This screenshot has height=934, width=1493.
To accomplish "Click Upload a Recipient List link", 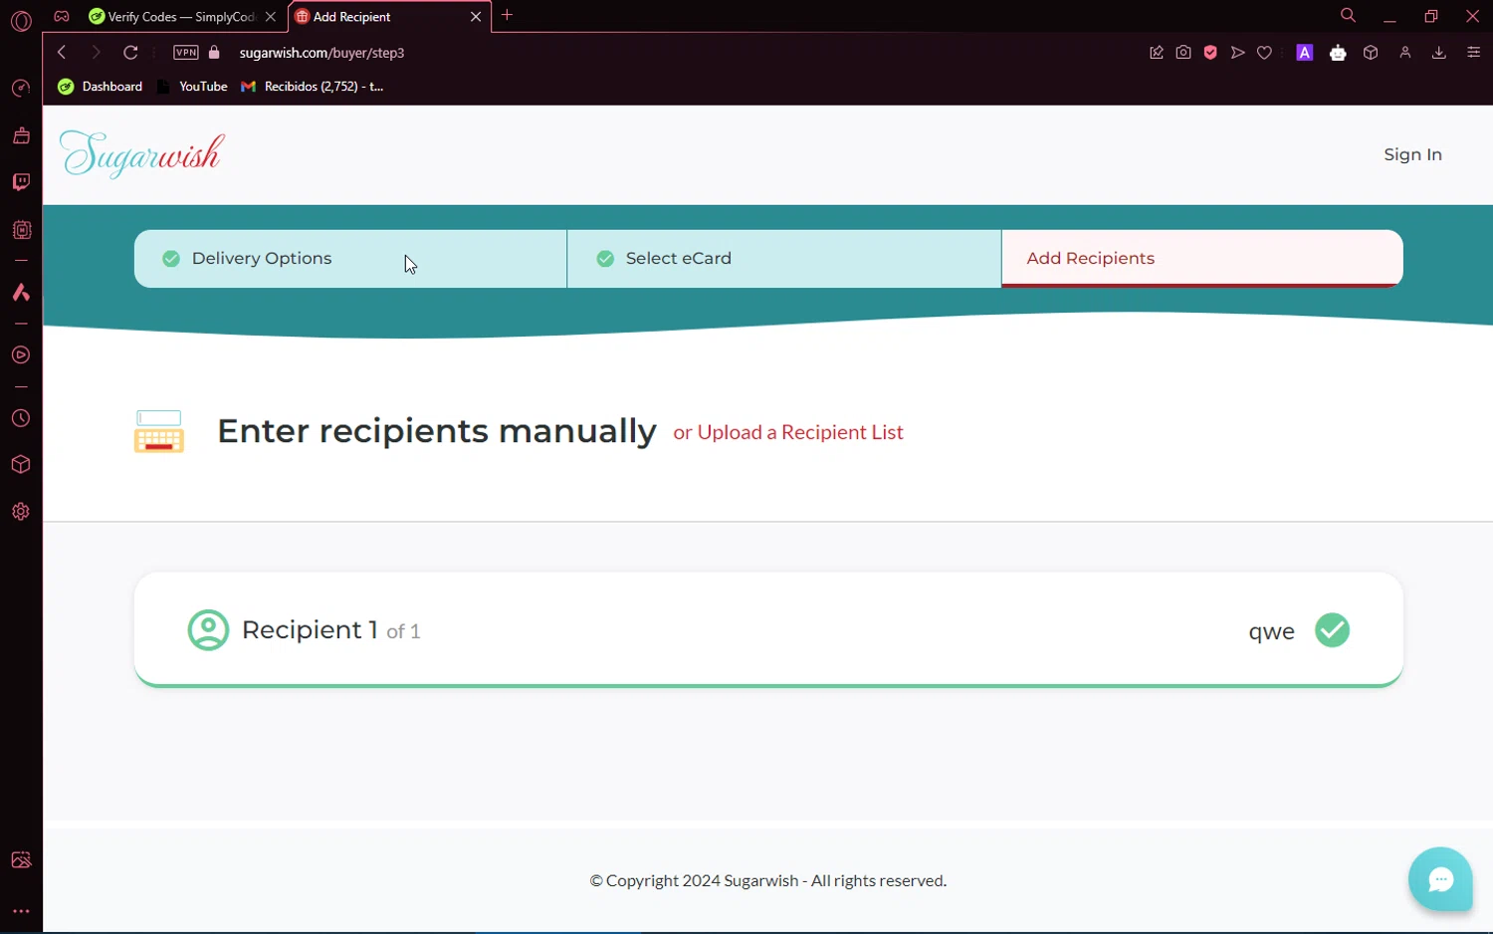I will [x=800, y=432].
